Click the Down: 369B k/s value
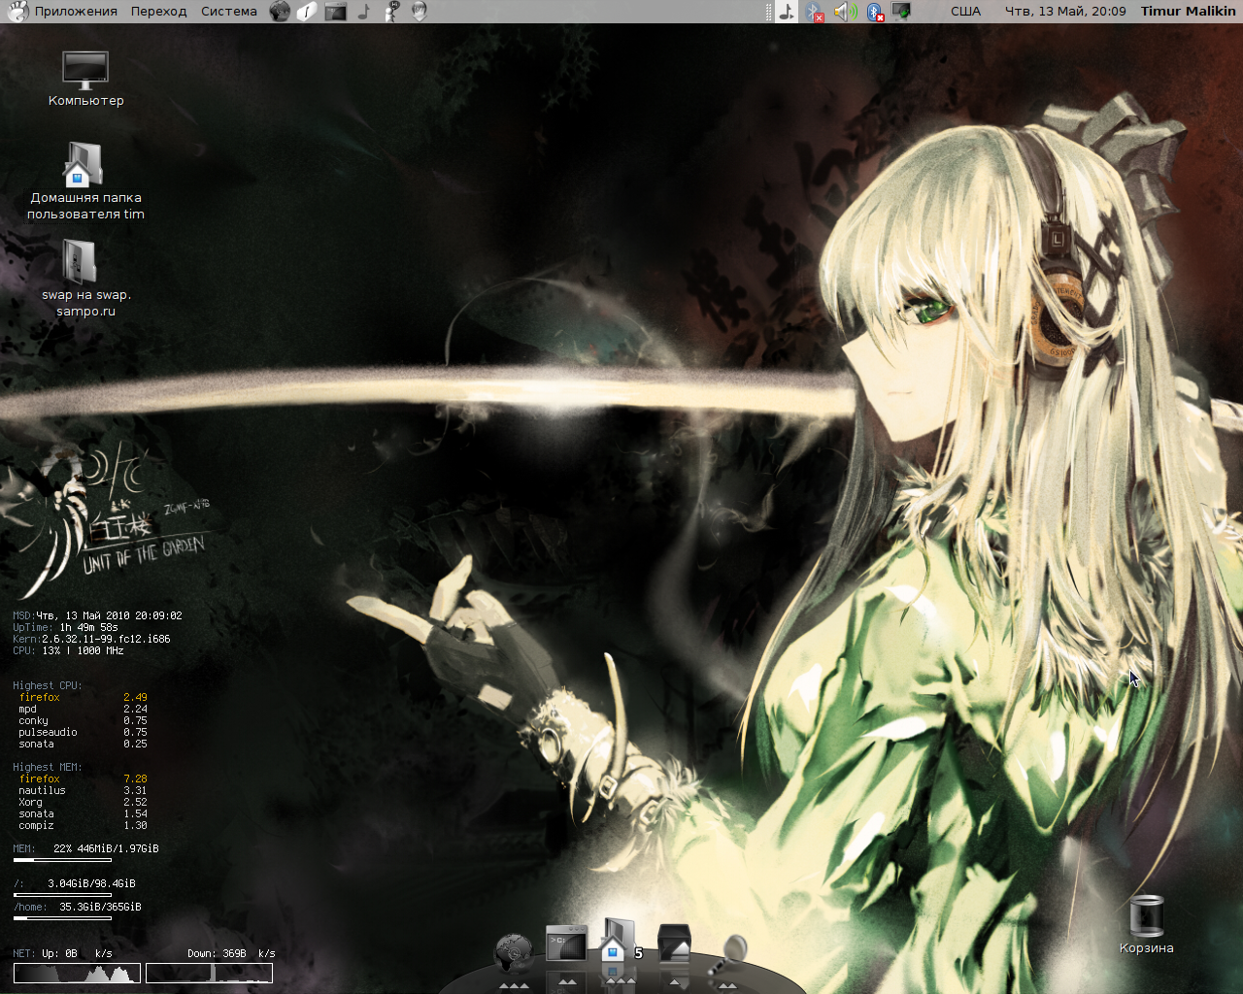Screen dimensions: 1243x994 pos(231,954)
